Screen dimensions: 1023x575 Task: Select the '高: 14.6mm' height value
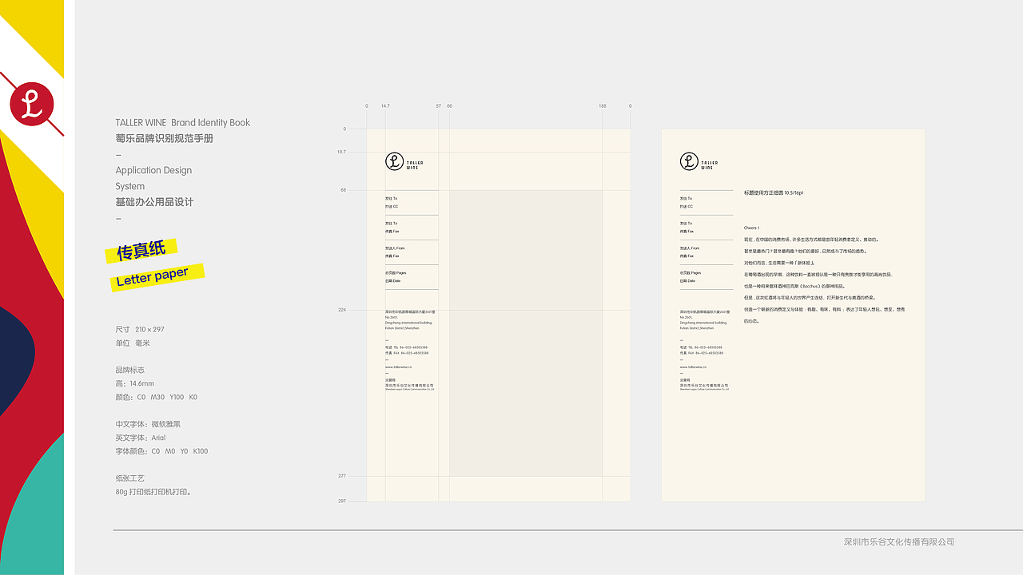135,383
